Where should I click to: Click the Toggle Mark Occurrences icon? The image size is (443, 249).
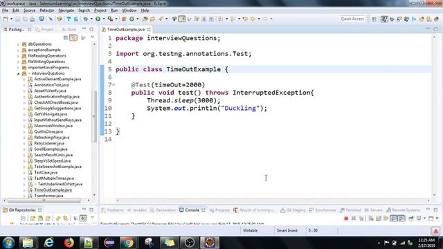(x=181, y=19)
